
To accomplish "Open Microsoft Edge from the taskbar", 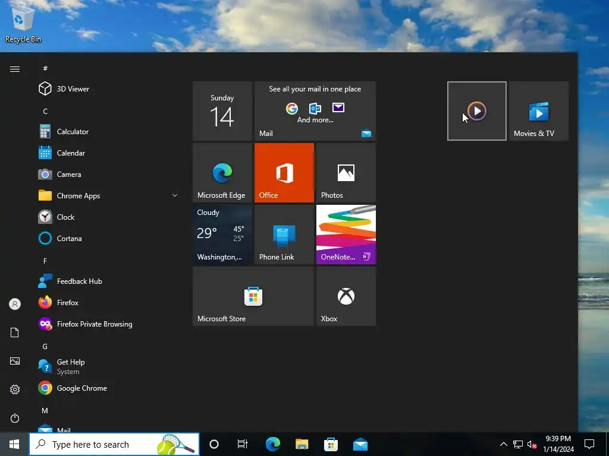I will 273,444.
